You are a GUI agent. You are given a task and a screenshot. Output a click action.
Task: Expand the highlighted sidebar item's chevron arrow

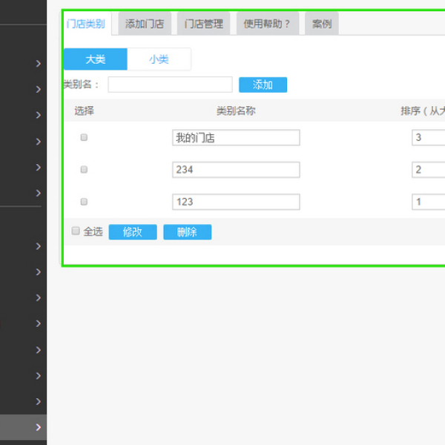[38, 427]
